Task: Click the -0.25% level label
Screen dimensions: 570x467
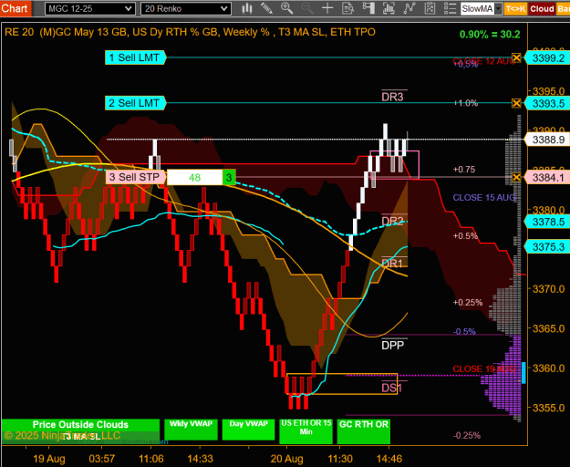Action: tap(467, 435)
